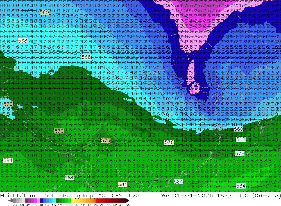Click the 536 contour height label
The image size is (281, 206).
pos(201,101)
